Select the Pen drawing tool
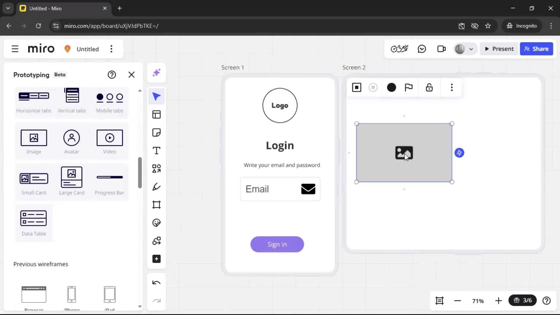 pos(157,187)
